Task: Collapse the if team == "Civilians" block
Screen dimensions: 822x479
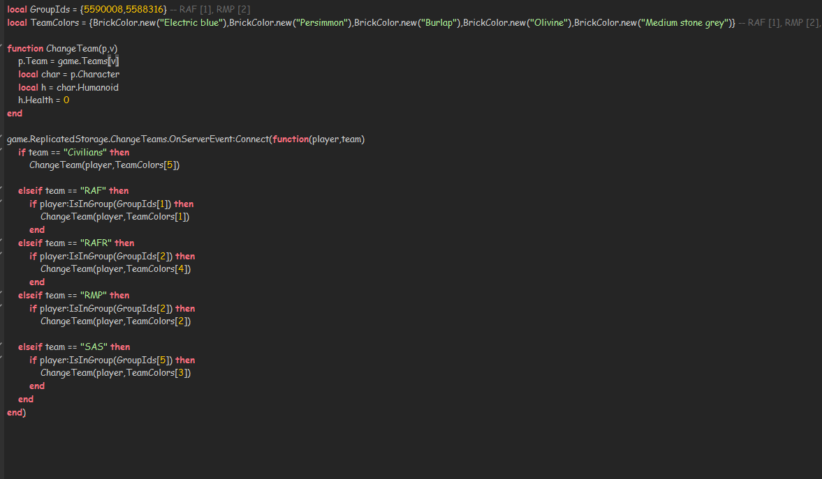Action: [3, 149]
